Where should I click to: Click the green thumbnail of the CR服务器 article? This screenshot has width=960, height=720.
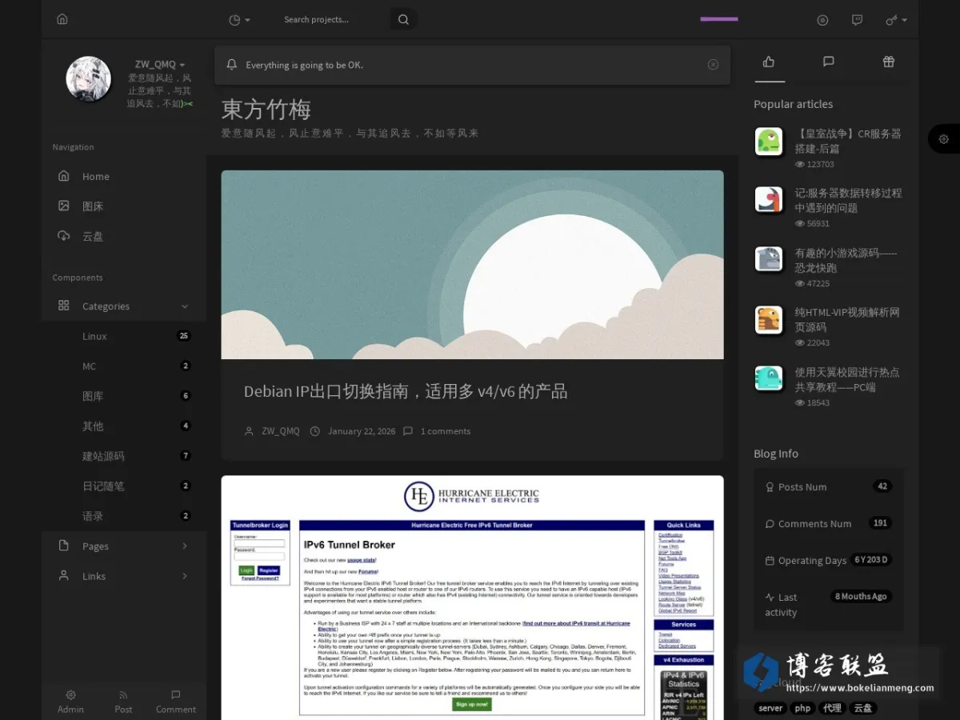coord(769,142)
